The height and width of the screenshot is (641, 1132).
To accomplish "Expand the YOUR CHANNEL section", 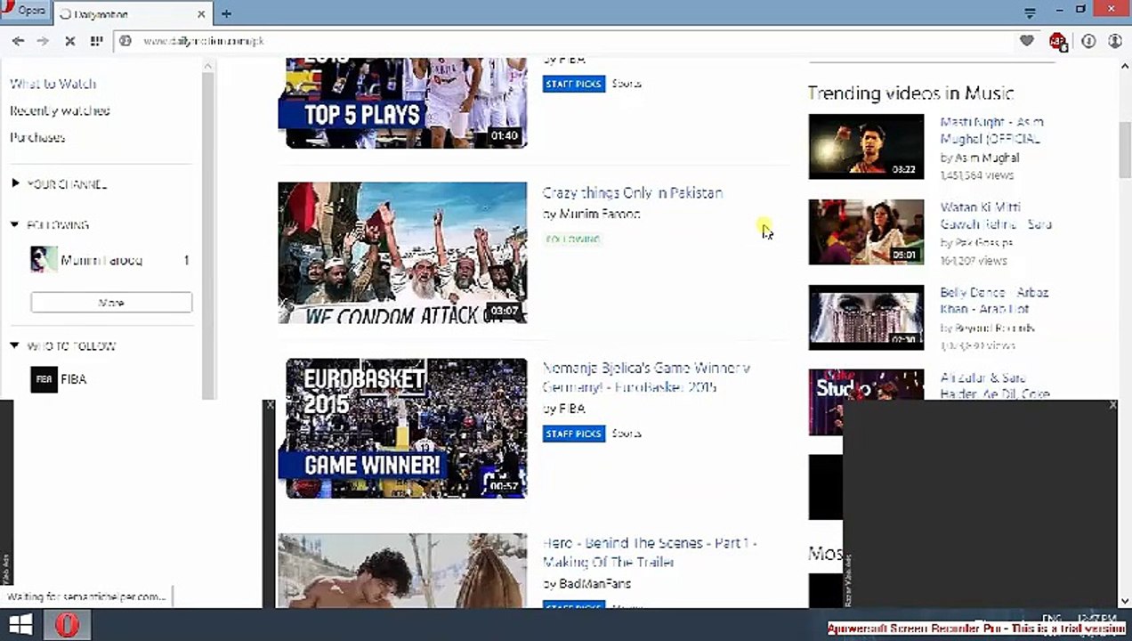I will point(59,184).
